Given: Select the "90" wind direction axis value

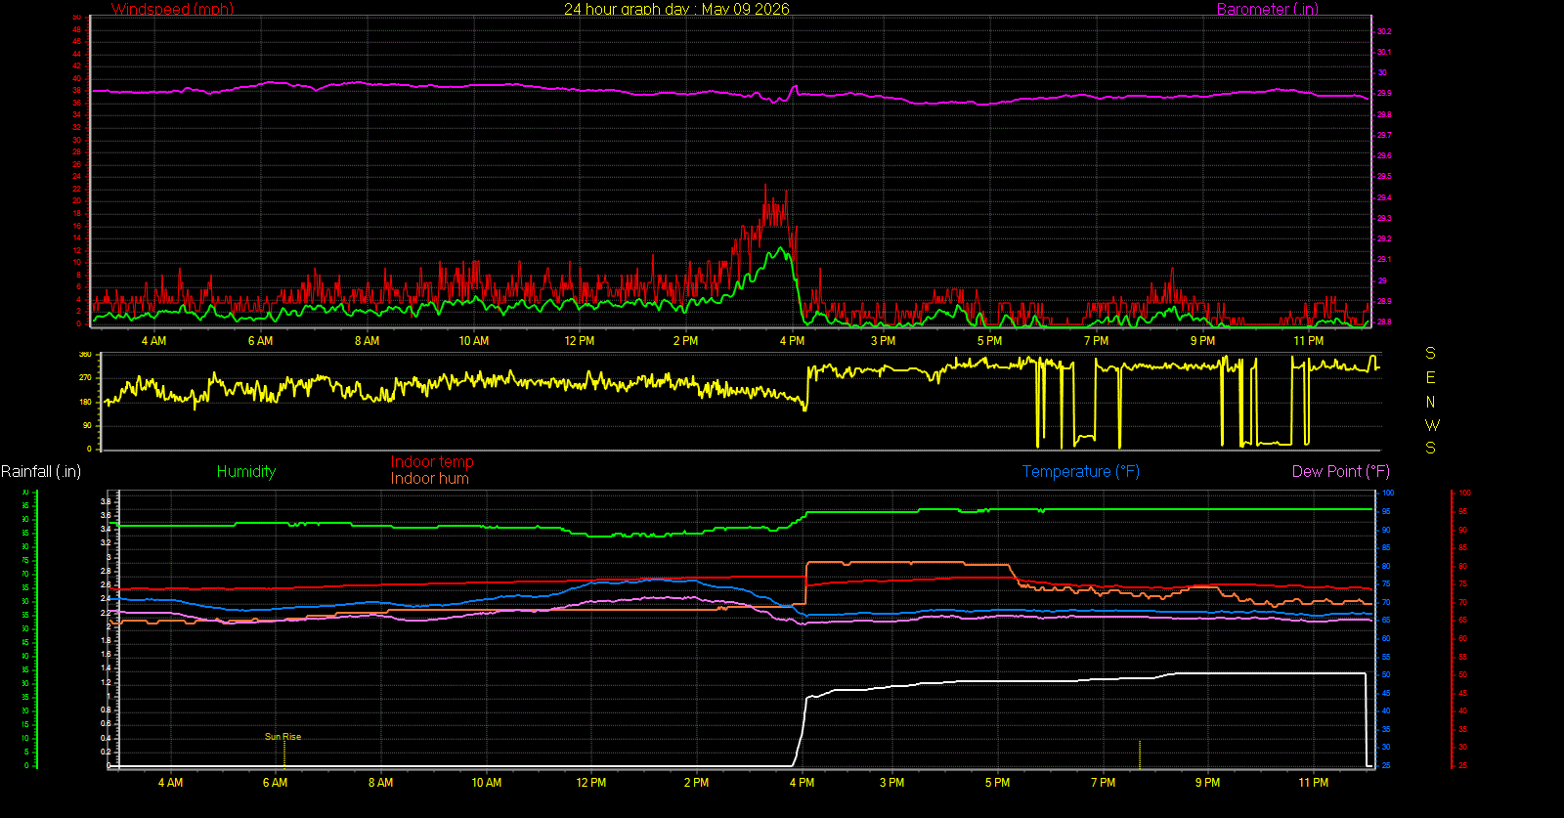Looking at the screenshot, I should [x=87, y=425].
